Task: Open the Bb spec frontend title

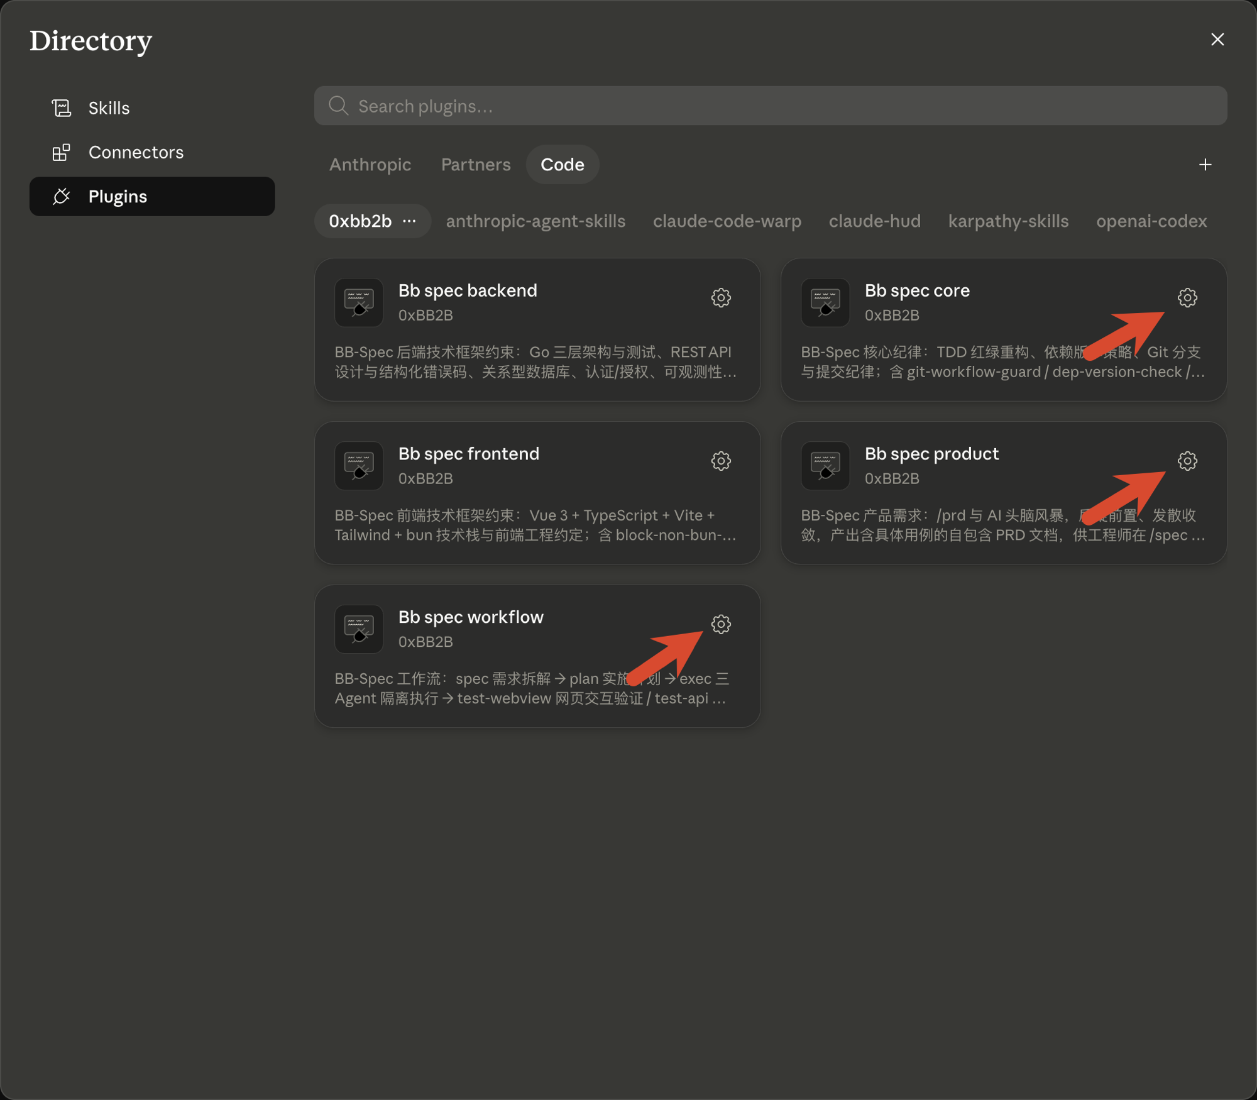Action: (469, 454)
